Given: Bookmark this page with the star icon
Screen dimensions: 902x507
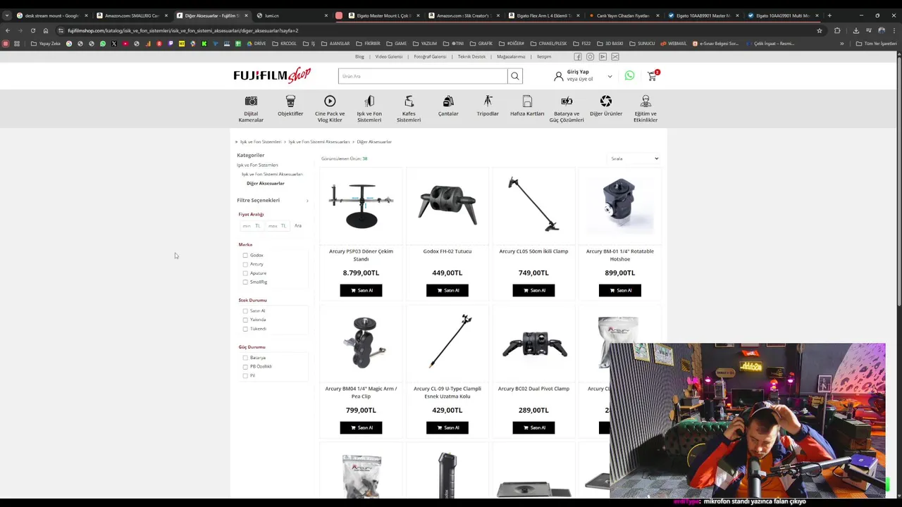Looking at the screenshot, I should pos(820,30).
